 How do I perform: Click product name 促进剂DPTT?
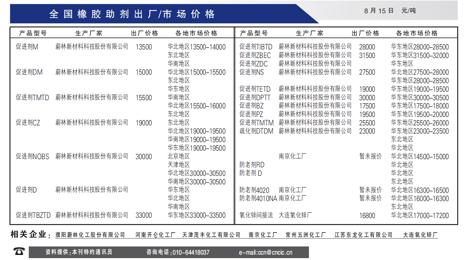point(255,98)
